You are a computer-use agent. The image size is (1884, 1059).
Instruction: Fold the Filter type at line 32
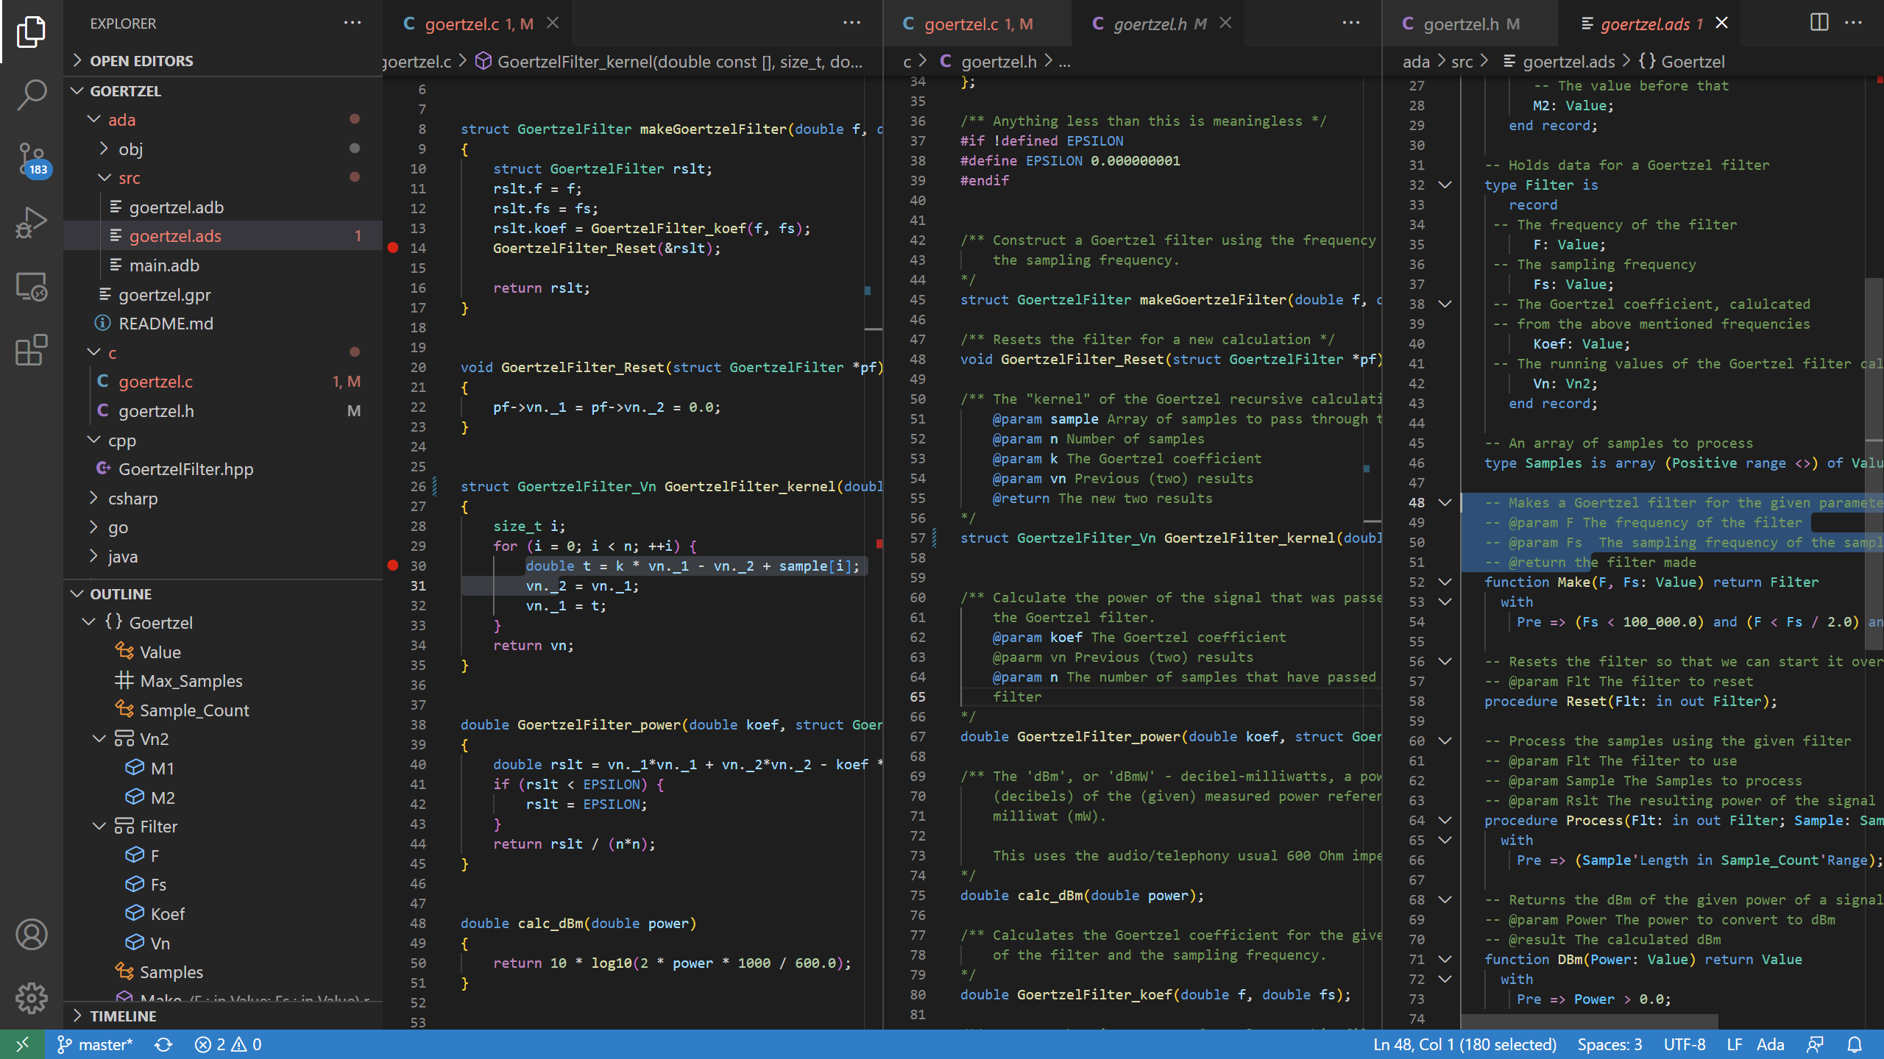pyautogui.click(x=1445, y=185)
